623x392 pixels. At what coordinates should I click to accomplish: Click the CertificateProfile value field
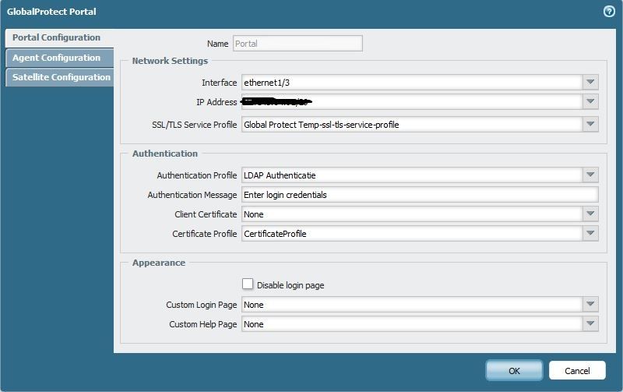(410, 234)
